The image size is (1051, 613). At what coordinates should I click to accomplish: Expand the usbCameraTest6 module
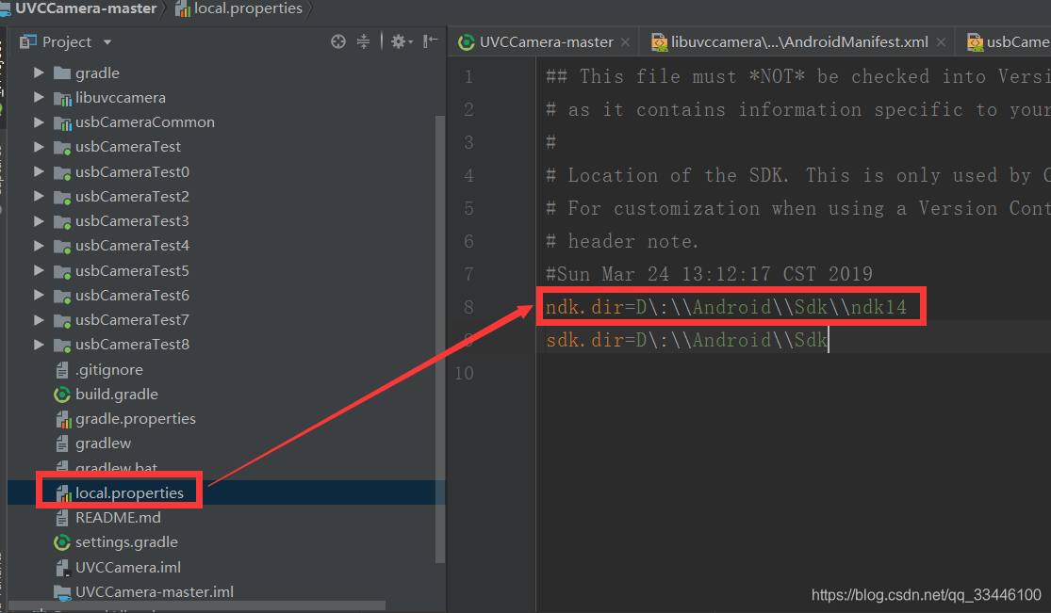coord(39,296)
